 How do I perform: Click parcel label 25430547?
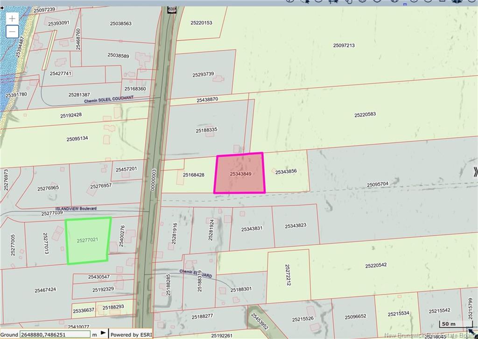pos(99,277)
